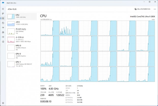Select the イーサネット network item
Viewport: 158px width, 106px height.
[x=22, y=39]
